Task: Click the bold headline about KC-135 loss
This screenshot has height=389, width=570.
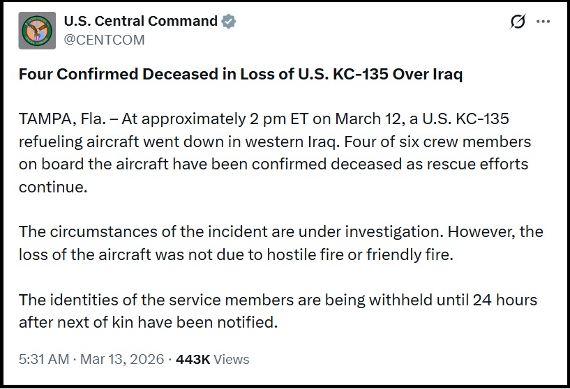Action: pyautogui.click(x=240, y=75)
